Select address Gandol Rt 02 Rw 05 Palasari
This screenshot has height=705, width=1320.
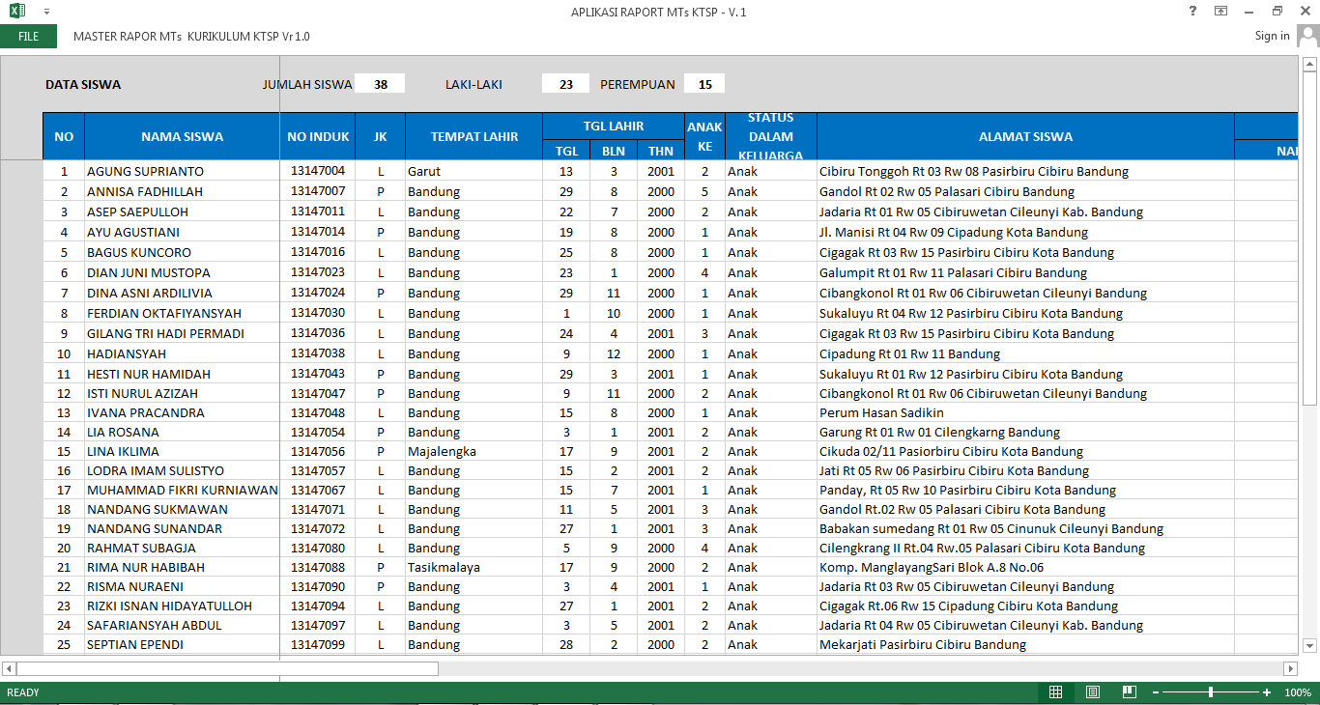coord(1025,191)
